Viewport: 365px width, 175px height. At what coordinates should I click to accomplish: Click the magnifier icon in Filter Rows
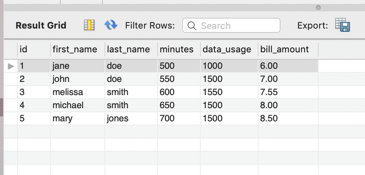point(192,25)
